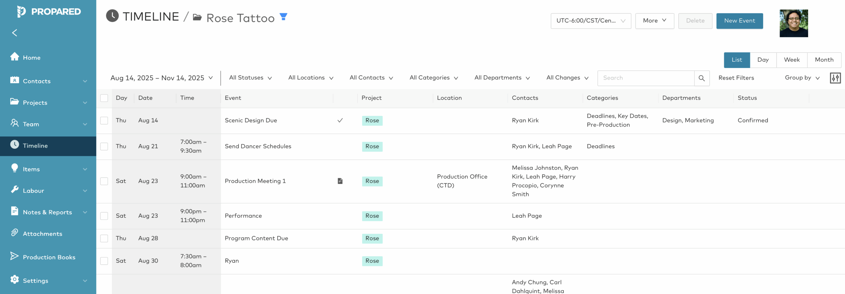Select the Scenic Design Due row checkbox
This screenshot has width=845, height=294.
click(104, 121)
